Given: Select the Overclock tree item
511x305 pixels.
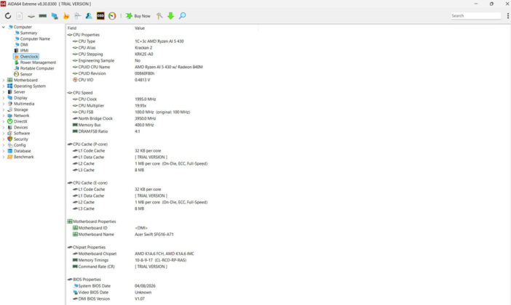Looking at the screenshot, I should [26, 56].
